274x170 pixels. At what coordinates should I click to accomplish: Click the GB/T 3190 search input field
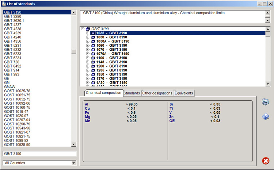point(39,154)
